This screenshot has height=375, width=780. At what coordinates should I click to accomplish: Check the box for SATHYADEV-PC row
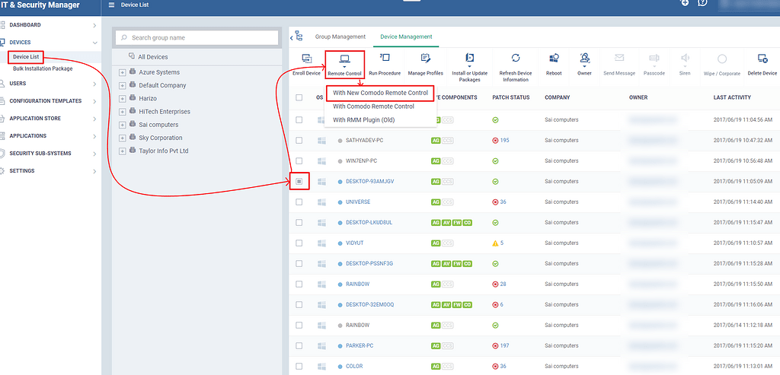coord(299,141)
